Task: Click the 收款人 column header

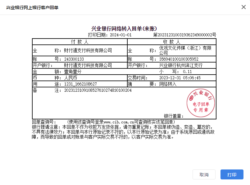Action: pos(172,42)
